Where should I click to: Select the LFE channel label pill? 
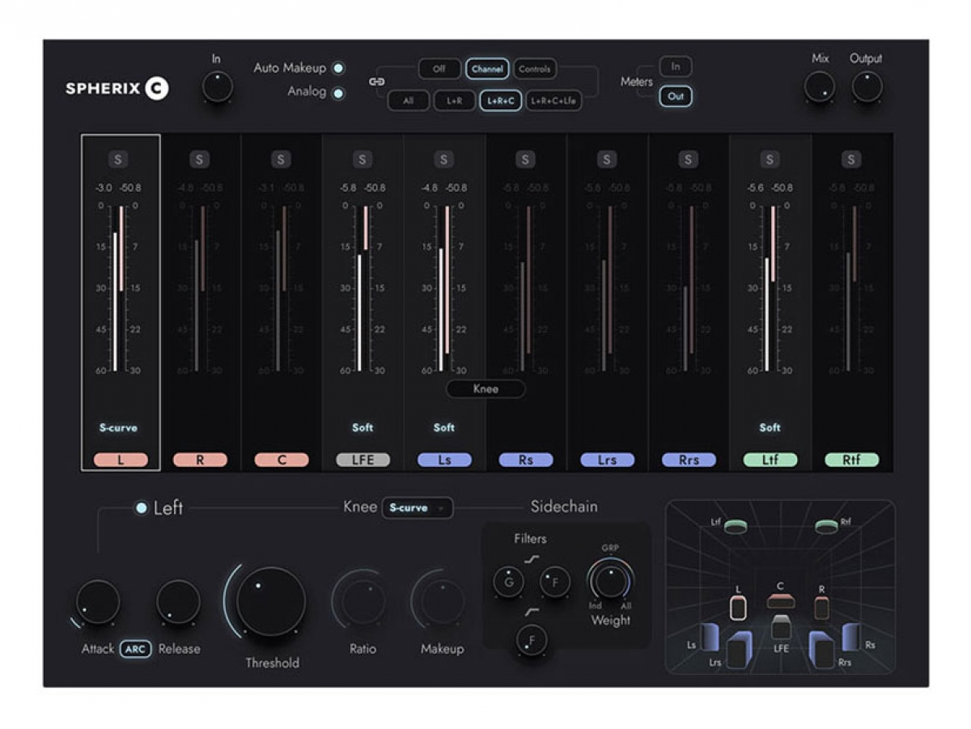coord(363,460)
